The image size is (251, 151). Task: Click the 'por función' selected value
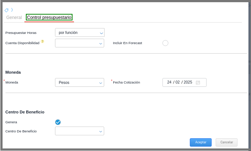(x=68, y=33)
